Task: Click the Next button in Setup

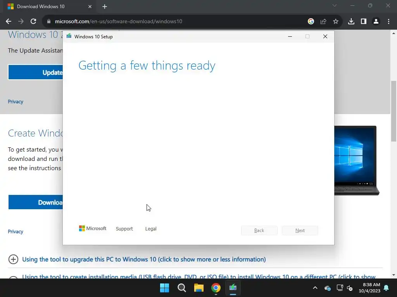Action: click(300, 230)
